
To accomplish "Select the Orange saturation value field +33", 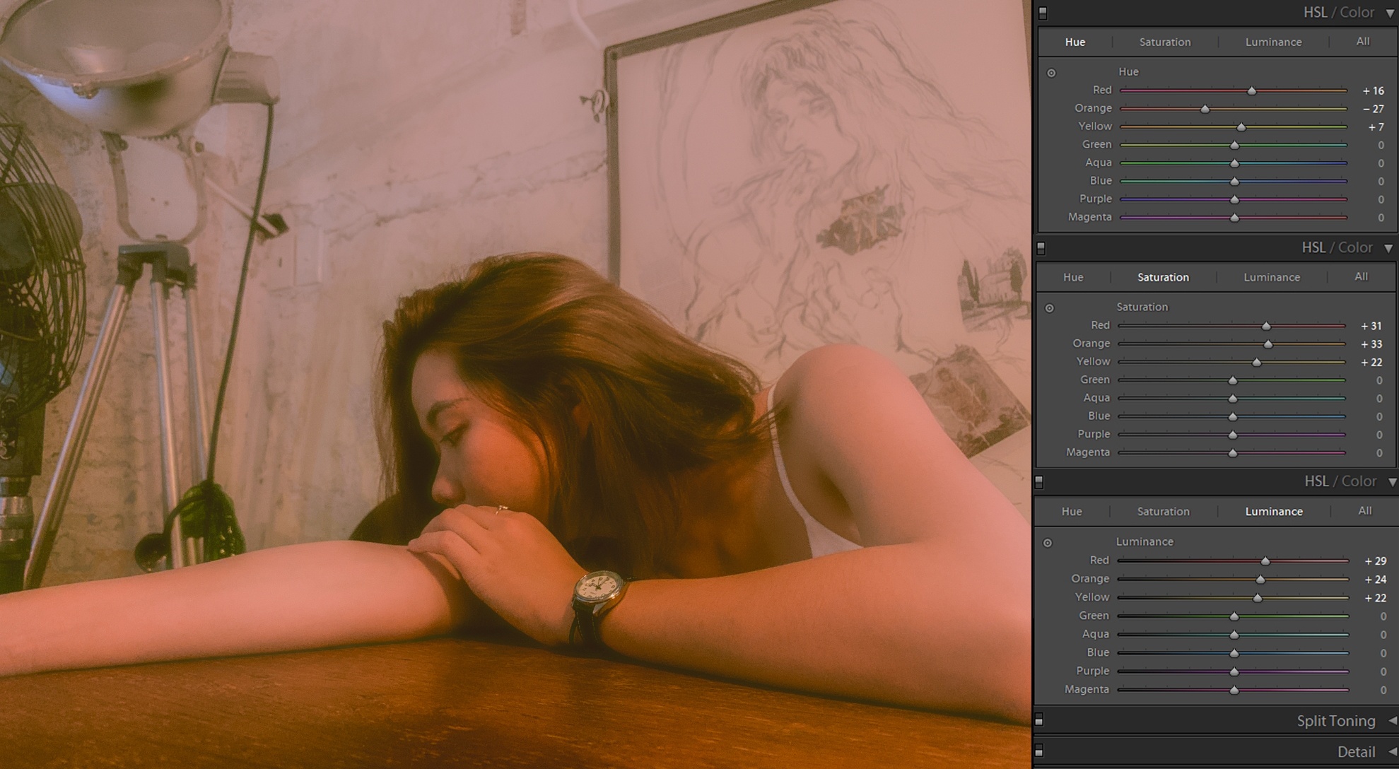I will 1371,344.
